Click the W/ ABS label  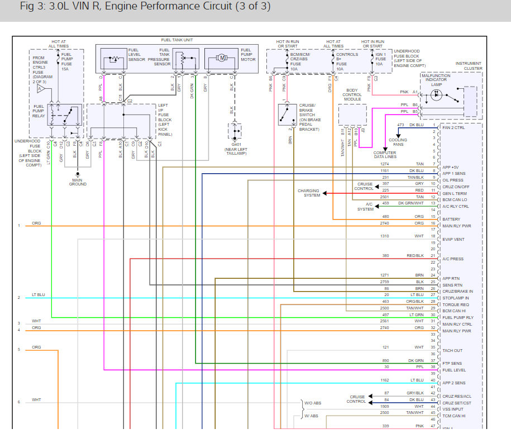[x=311, y=416]
